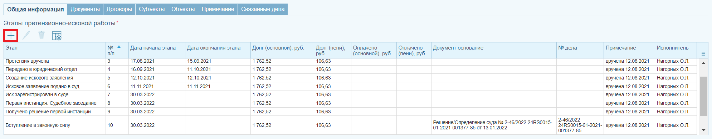Screen dimensions: 712x139
Task: Click the trash delete stage icon
Action: tap(42, 35)
